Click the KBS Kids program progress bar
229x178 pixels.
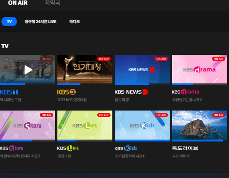pyautogui.click(x=142, y=141)
